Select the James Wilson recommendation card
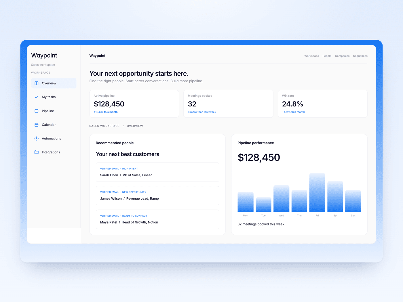Image resolution: width=403 pixels, height=302 pixels. click(x=157, y=196)
